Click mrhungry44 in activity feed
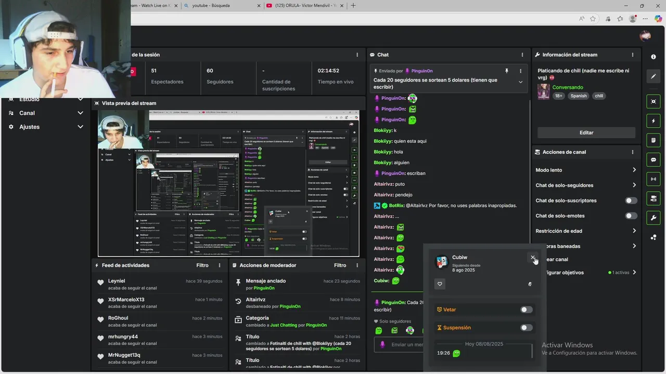Screen dimensions: 666x374 (x=123, y=337)
